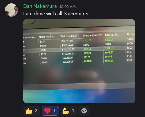Click the Realized PnL column header
Viewport: 145px width, 117px height.
coord(112,35)
